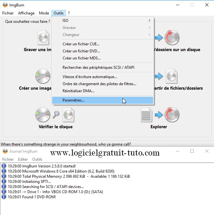Select Rechercher des périphériques SCSI / ATAPI
This screenshot has height=215, width=214.
(102, 67)
